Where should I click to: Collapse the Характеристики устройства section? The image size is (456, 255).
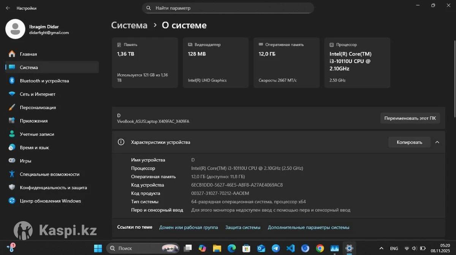tap(437, 142)
